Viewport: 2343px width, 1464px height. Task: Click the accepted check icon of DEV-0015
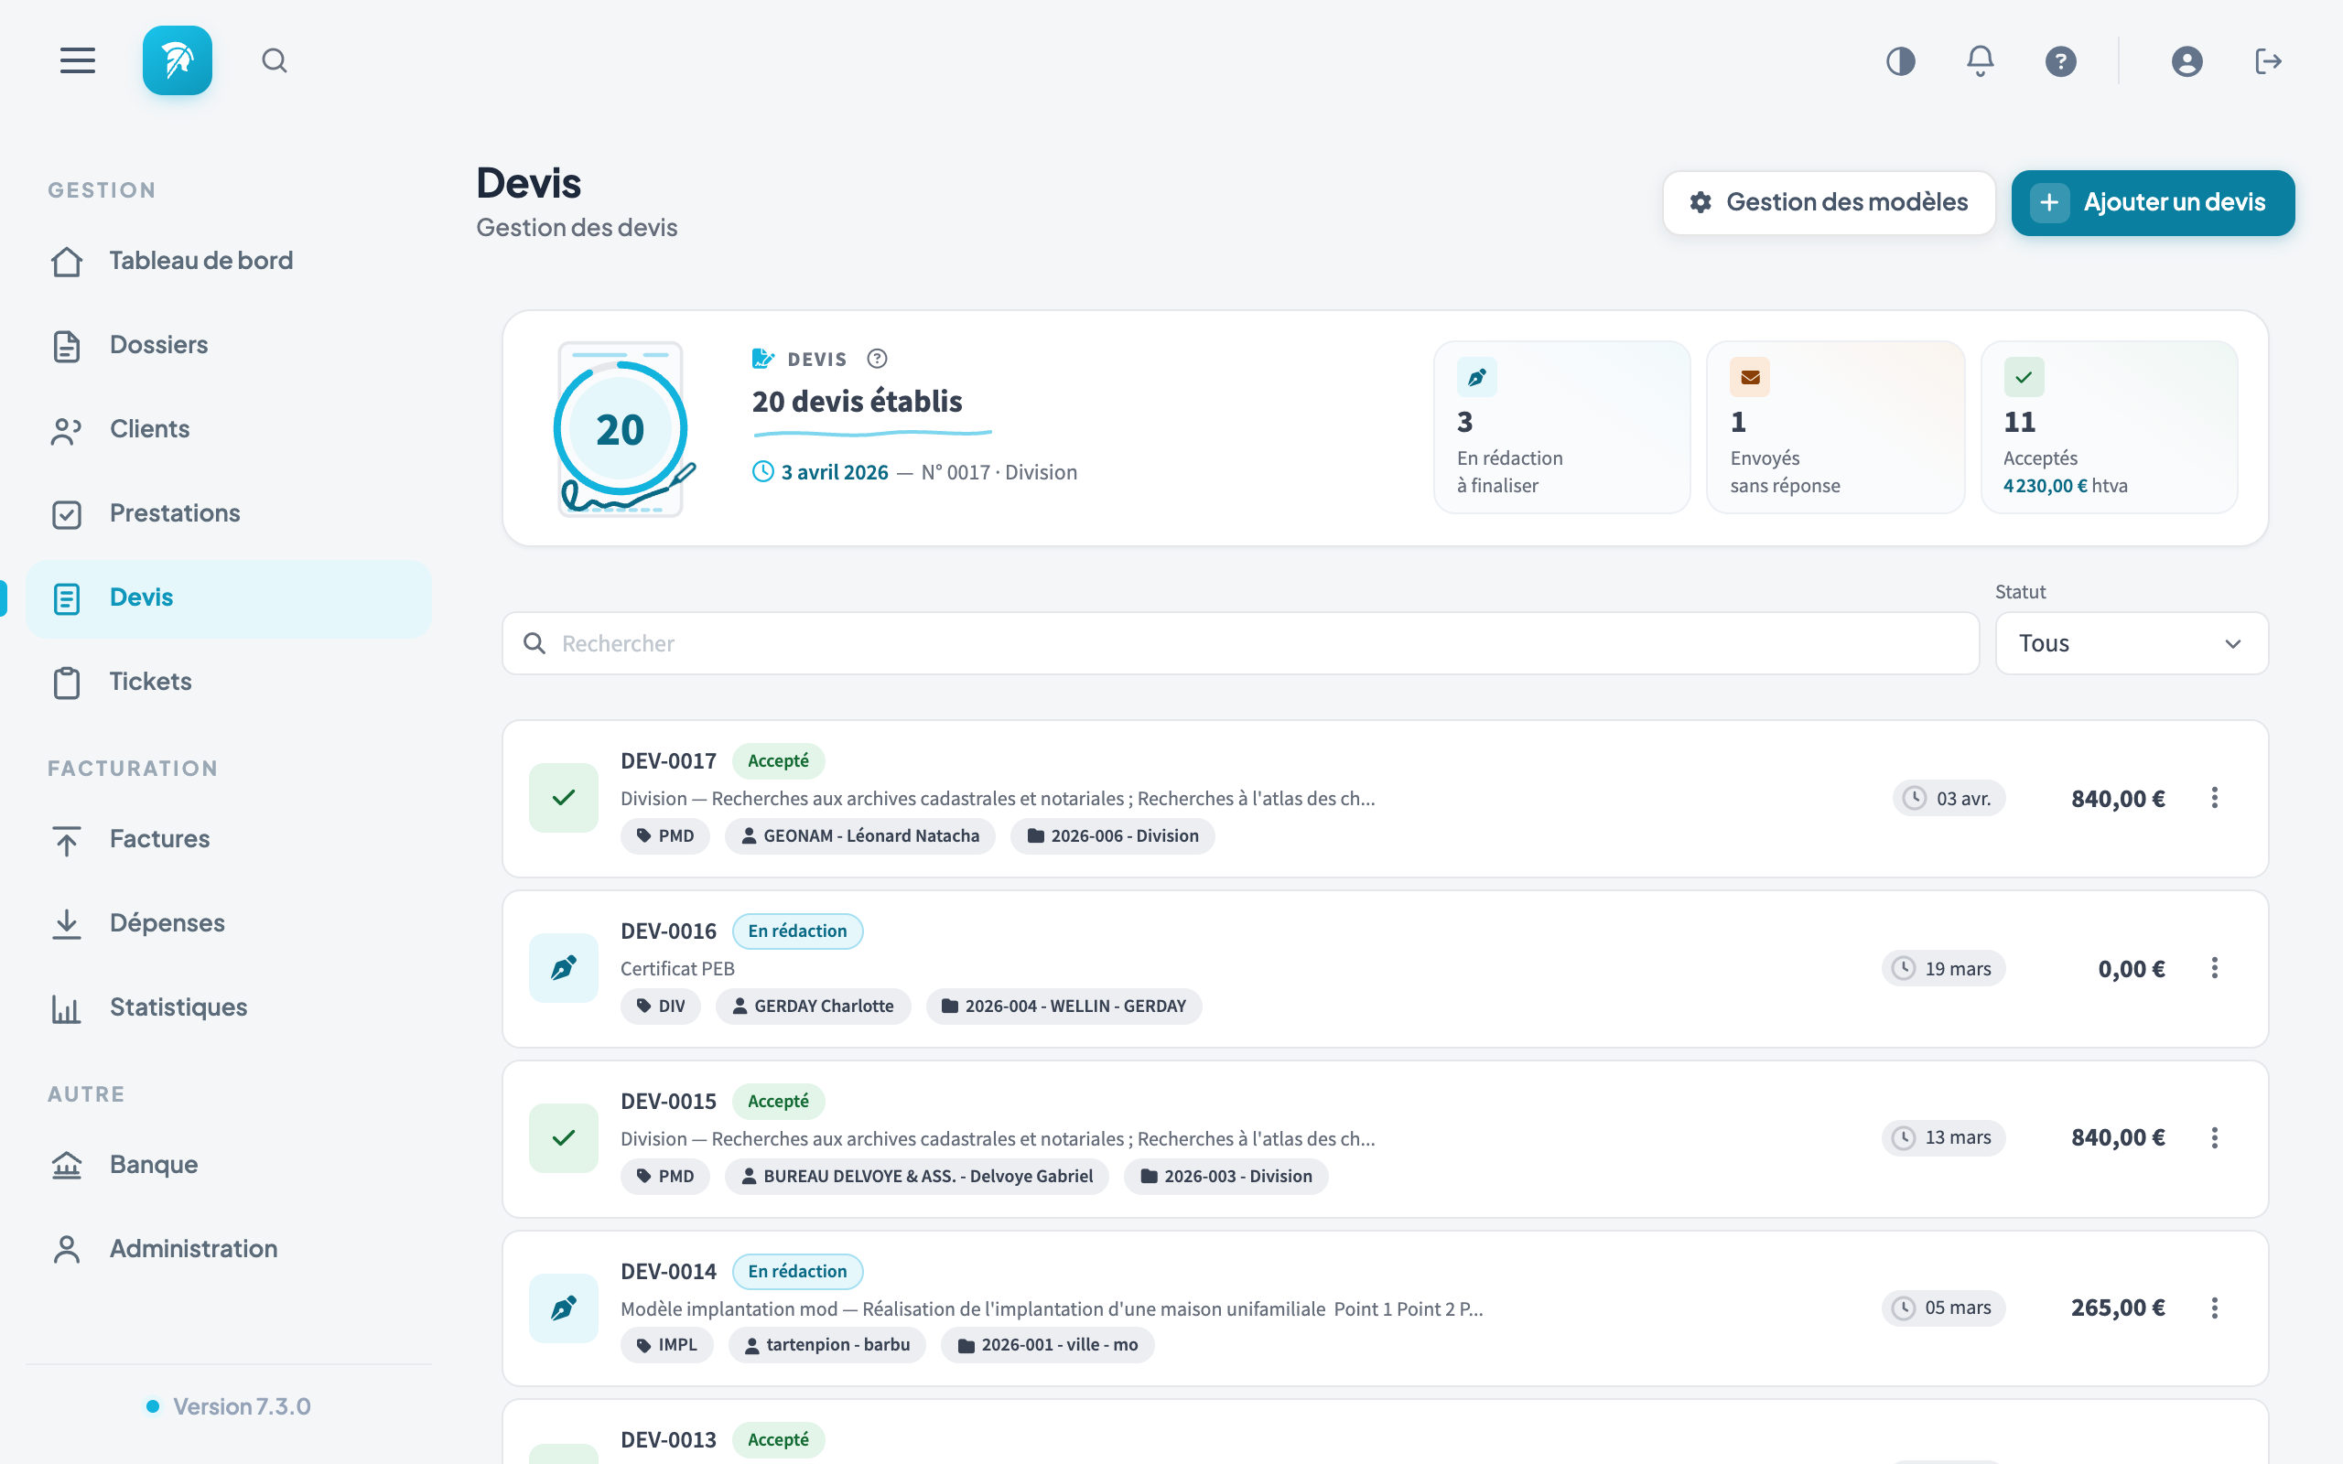tap(564, 1137)
